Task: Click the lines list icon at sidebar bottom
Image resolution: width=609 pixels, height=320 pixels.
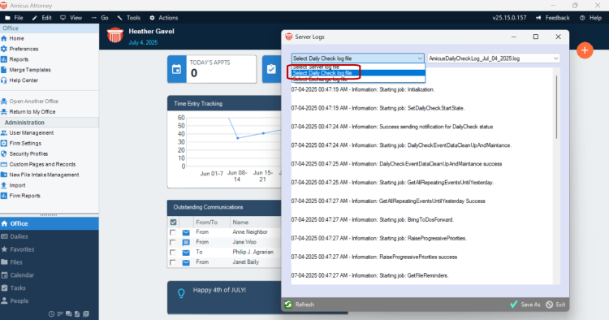Action: pos(60,314)
